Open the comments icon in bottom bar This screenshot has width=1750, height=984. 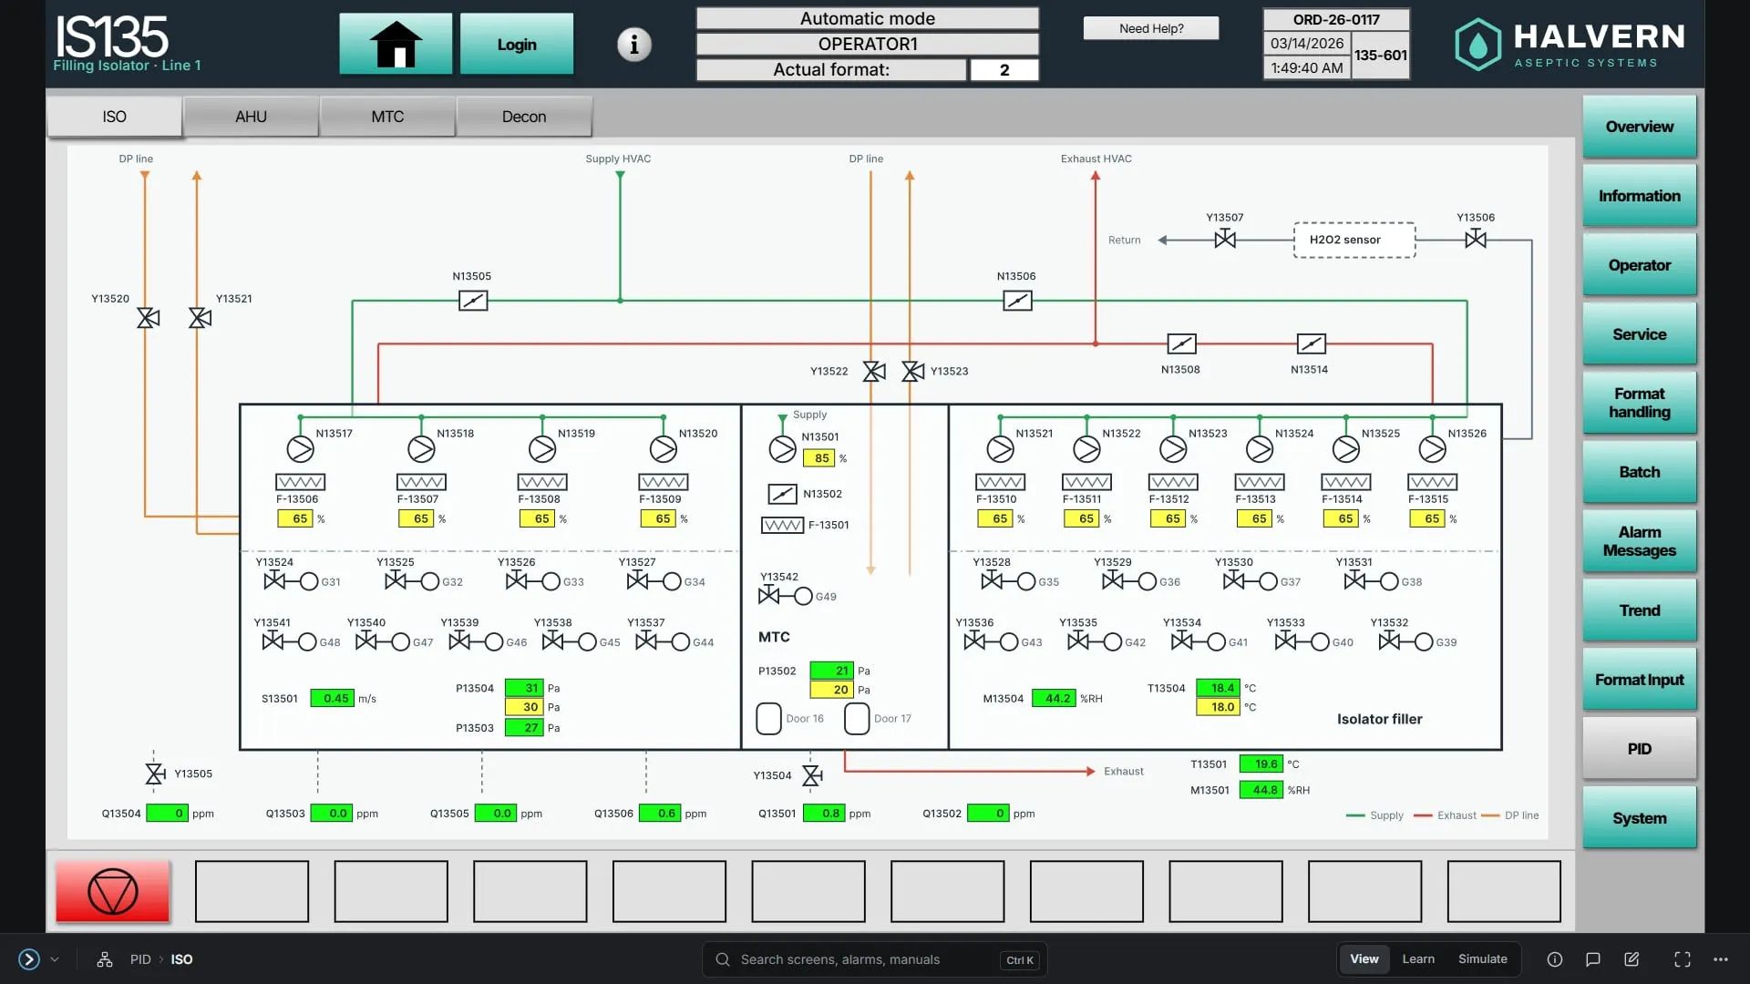(x=1593, y=959)
